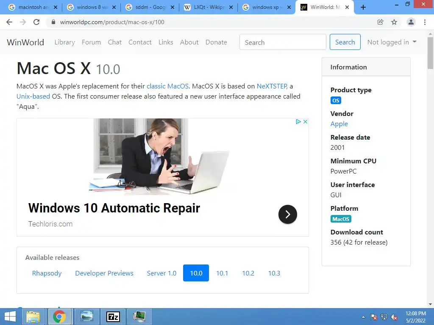The height and width of the screenshot is (325, 434).
Task: Click the padlock site info icon
Action: point(53,22)
